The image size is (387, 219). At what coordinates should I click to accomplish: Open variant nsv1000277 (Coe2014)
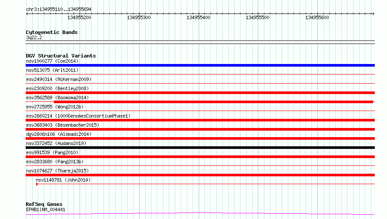pyautogui.click(x=52, y=61)
